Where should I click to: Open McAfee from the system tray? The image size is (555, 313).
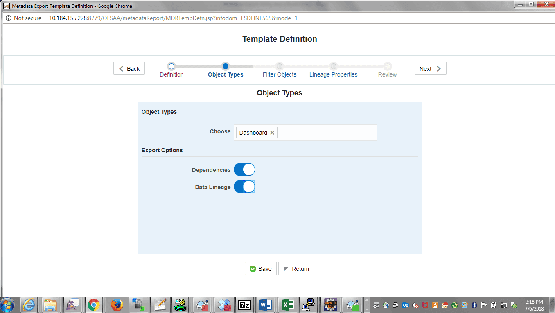[425, 305]
